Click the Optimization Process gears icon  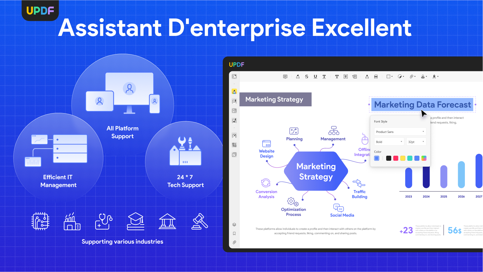click(x=293, y=202)
